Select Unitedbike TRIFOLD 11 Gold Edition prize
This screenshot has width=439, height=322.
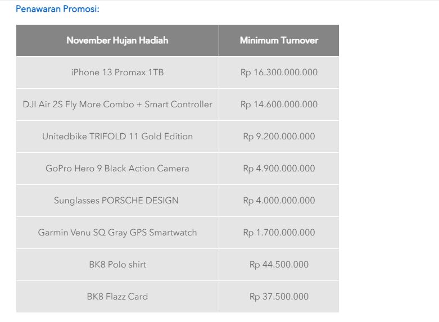[117, 137]
